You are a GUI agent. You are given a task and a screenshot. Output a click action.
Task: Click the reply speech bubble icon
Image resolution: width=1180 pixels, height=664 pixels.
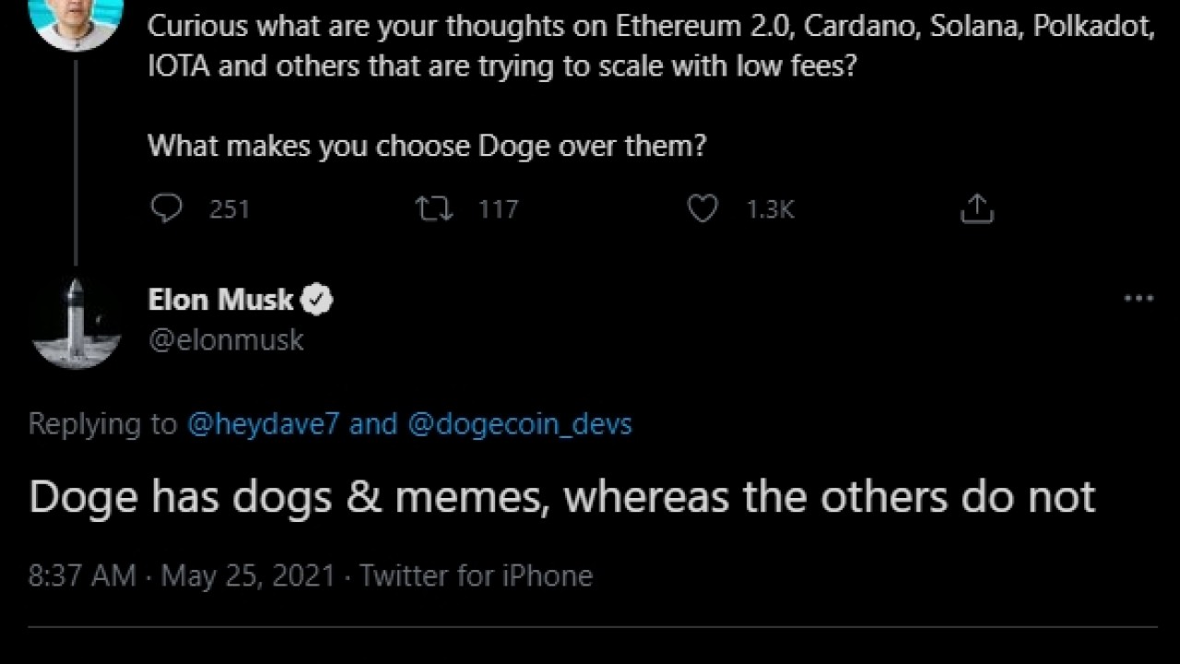[166, 209]
